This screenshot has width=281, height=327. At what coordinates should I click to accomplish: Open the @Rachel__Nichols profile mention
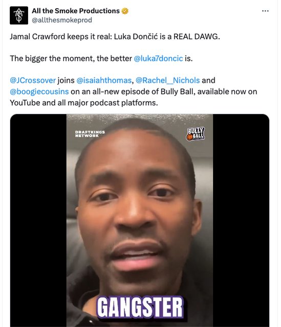coord(167,80)
